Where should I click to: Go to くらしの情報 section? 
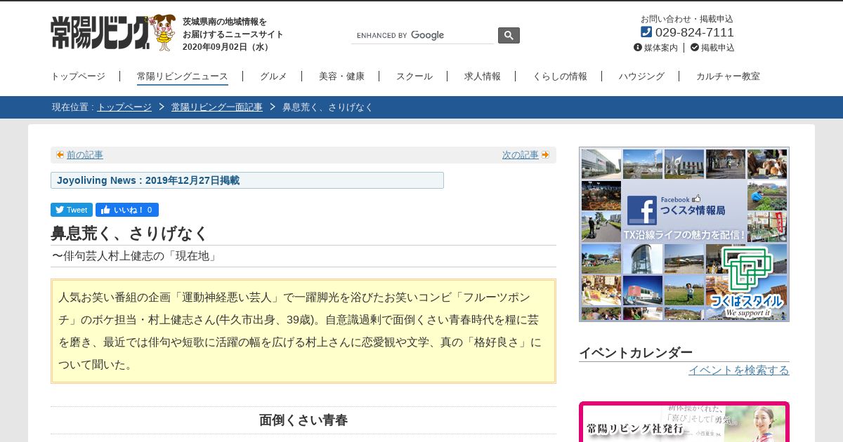560,76
